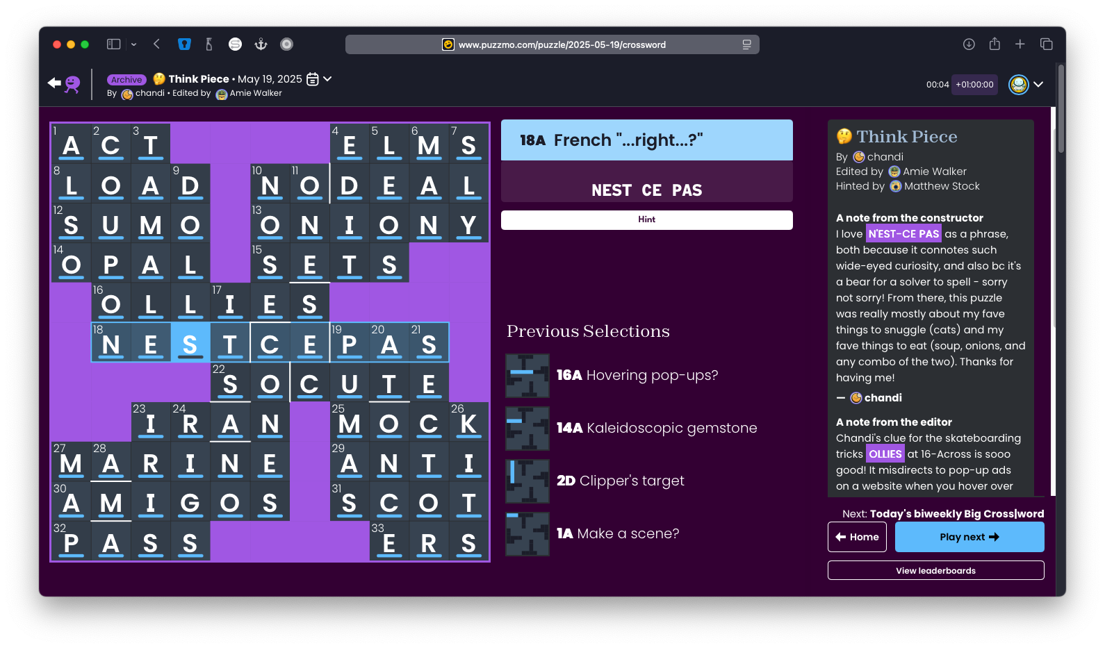
Task: Expand the puzzle date chevron dropdown
Action: tap(327, 79)
